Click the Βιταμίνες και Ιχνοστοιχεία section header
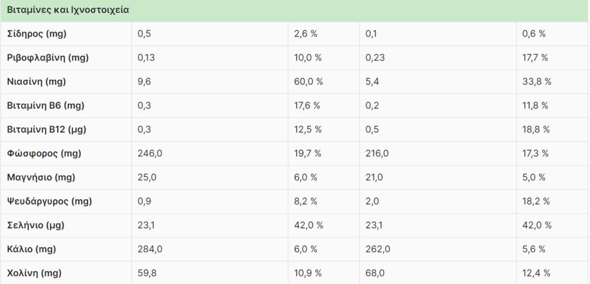Screen dimensions: 590x284 tap(68, 10)
